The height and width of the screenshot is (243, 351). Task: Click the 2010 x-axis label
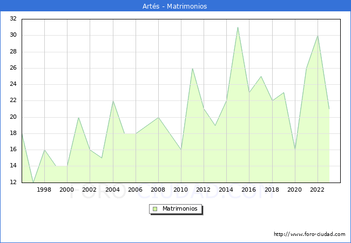click(181, 190)
